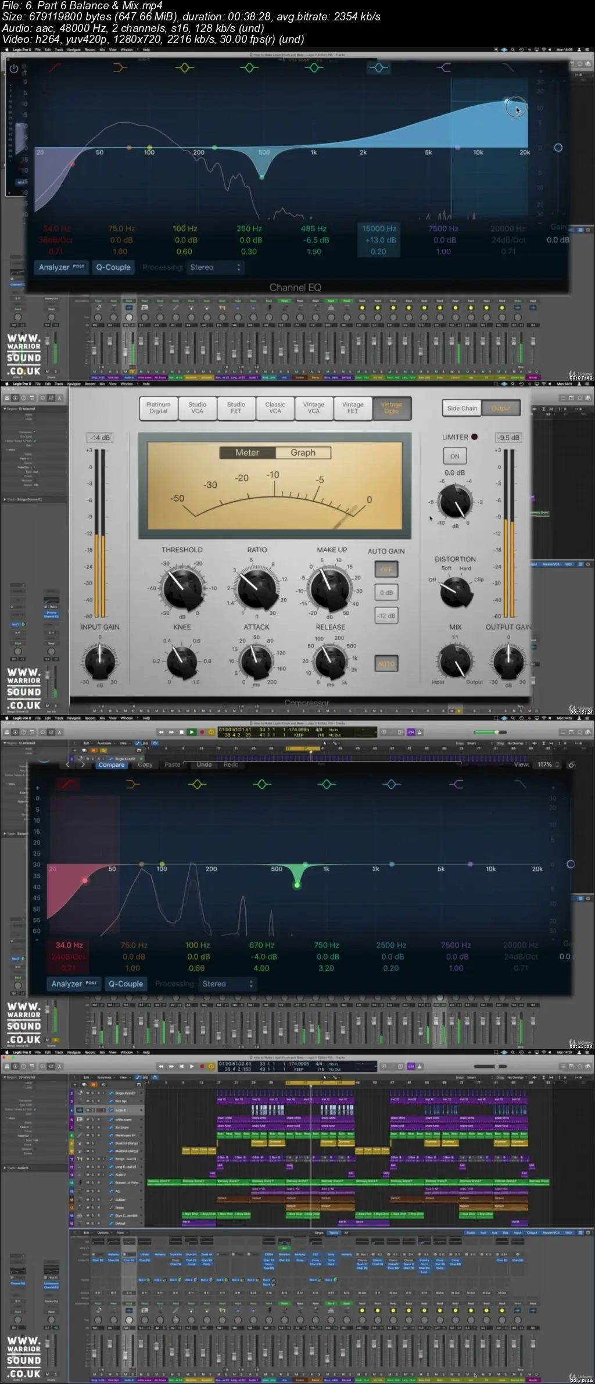Click Record in the third frame transport

[202, 732]
